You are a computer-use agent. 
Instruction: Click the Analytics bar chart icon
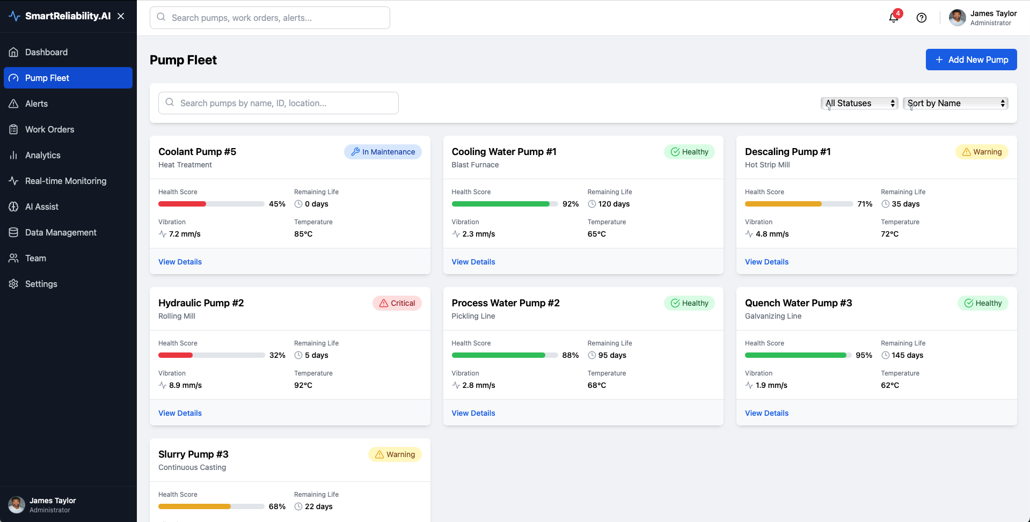click(x=14, y=155)
